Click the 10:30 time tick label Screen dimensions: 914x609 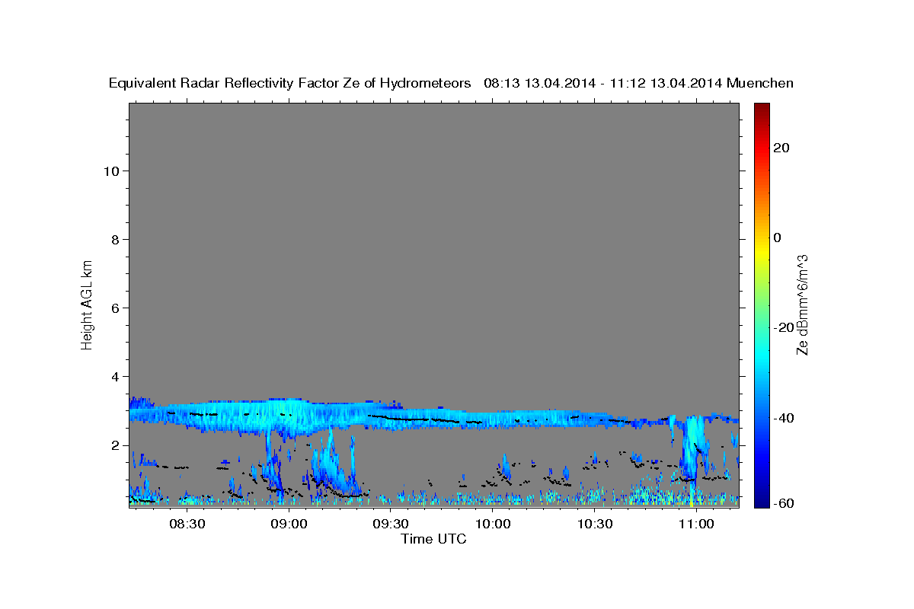pyautogui.click(x=594, y=525)
